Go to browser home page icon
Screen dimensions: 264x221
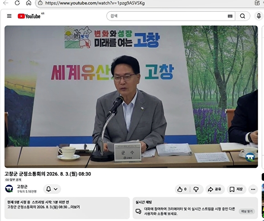(29, 3)
